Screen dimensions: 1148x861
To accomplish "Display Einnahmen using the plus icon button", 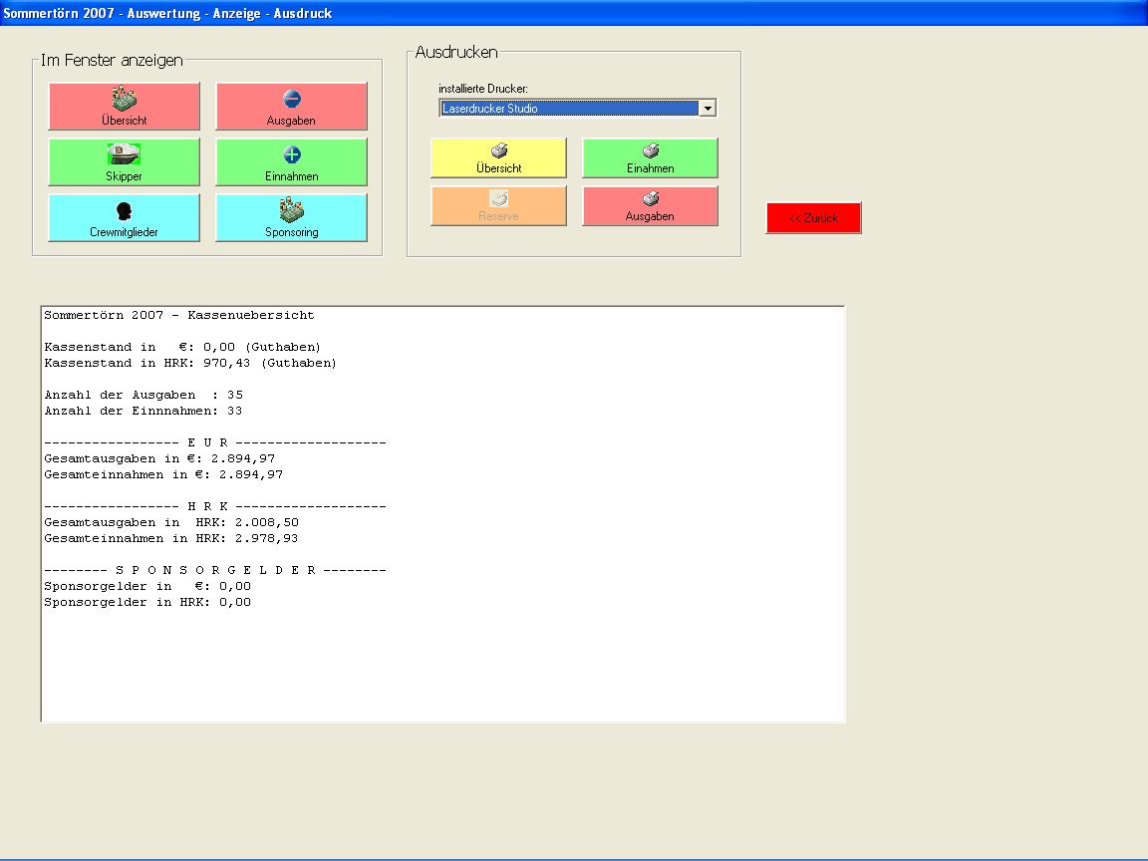I will tap(291, 161).
